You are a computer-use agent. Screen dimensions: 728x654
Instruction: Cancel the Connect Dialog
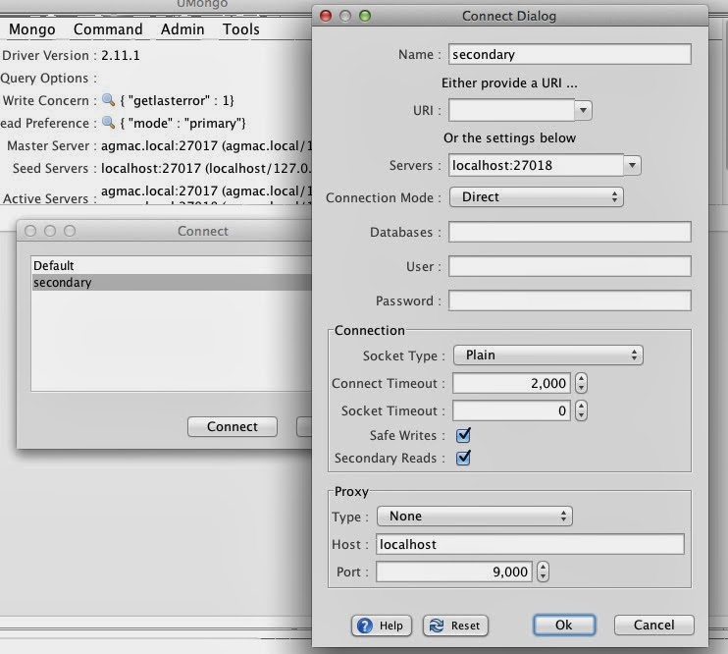pyautogui.click(x=653, y=625)
